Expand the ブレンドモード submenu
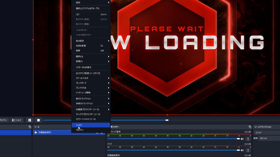Image resolution: width=280 pixels, height=157 pixels. point(91,83)
